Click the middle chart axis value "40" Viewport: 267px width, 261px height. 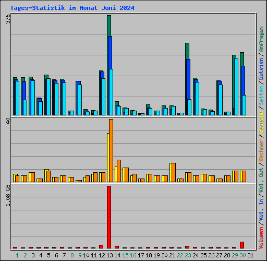click(x=8, y=121)
